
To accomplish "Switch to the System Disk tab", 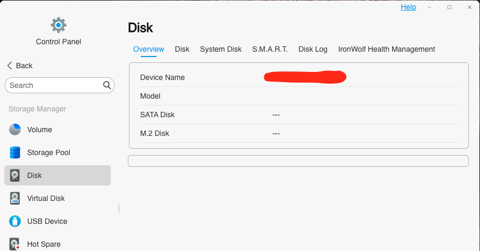I will pos(221,49).
